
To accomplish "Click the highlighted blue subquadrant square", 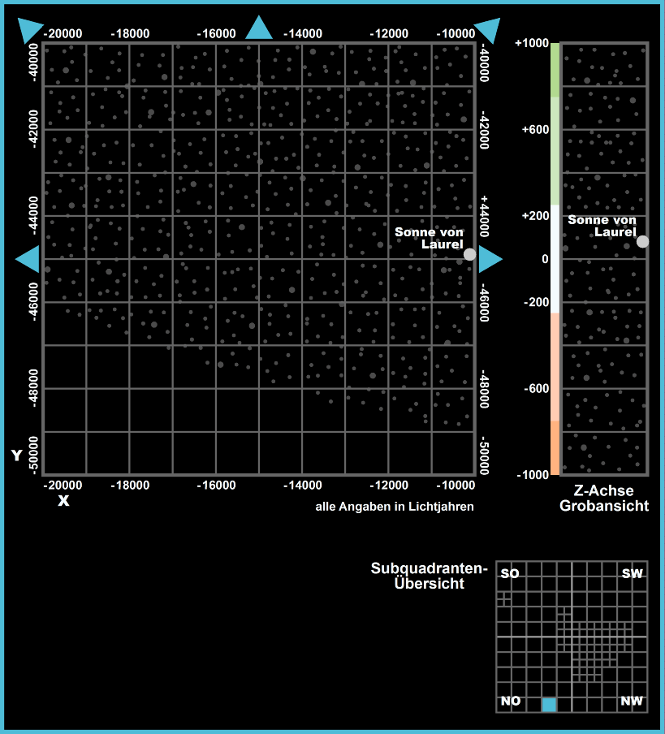I will tap(549, 704).
